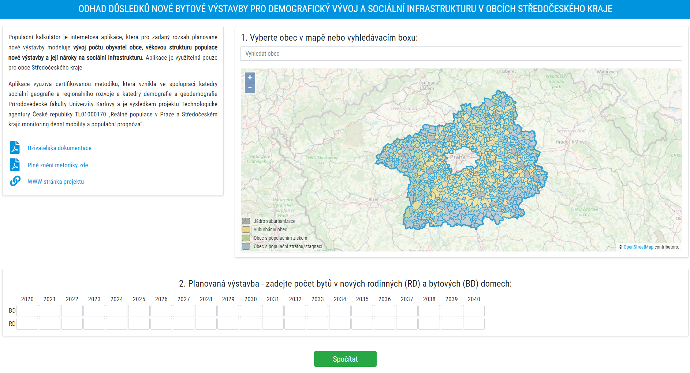Click the Suburbánní obec yellow legend swatch
The width and height of the screenshot is (690, 373).
point(246,230)
